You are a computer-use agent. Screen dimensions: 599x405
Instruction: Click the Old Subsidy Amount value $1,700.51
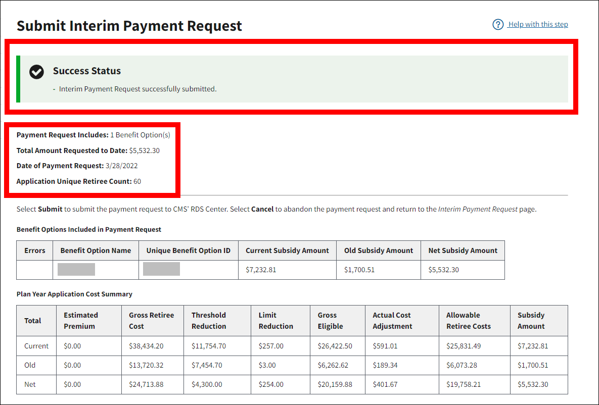point(359,270)
